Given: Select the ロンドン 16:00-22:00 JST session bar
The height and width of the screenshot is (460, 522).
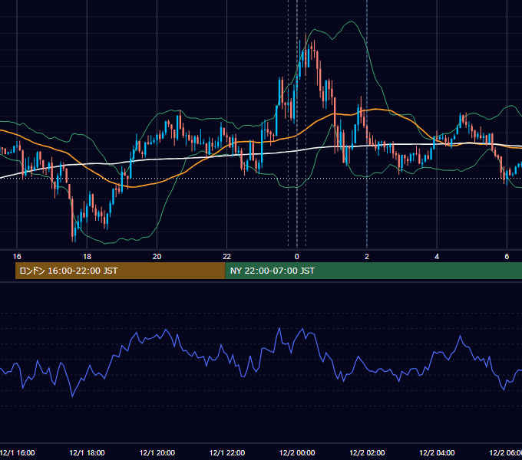Looking at the screenshot, I should tap(121, 271).
